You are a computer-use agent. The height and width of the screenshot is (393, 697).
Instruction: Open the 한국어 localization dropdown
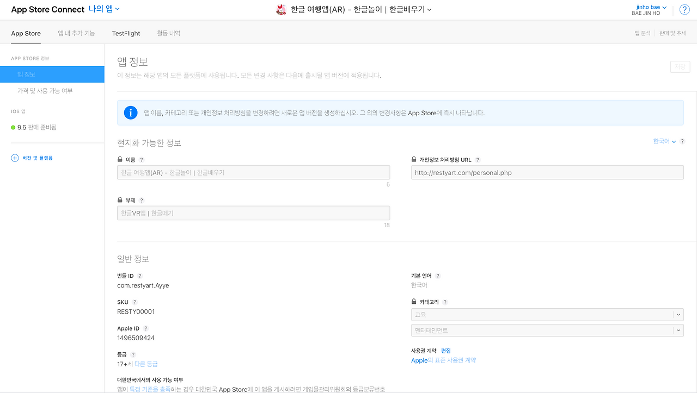click(x=664, y=141)
